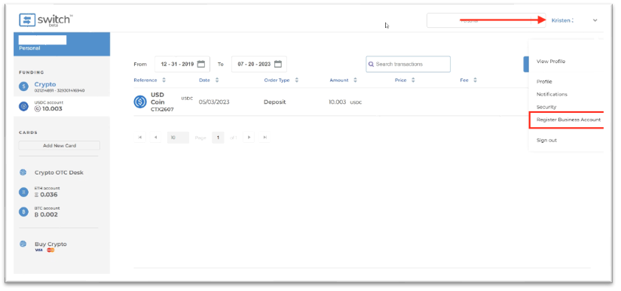The width and height of the screenshot is (621, 291).
Task: Choose Security in profile menu
Action: 546,107
